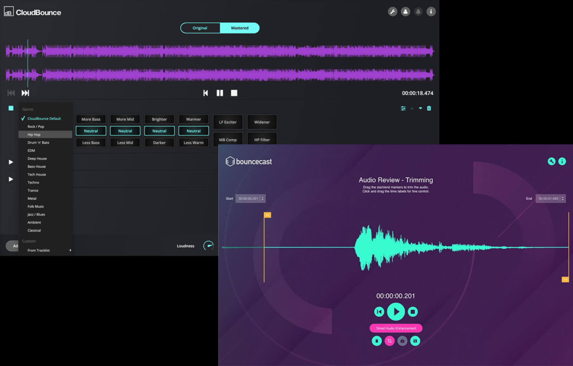Stop playback in CloudBounce
This screenshot has height=366, width=573.
tap(234, 93)
